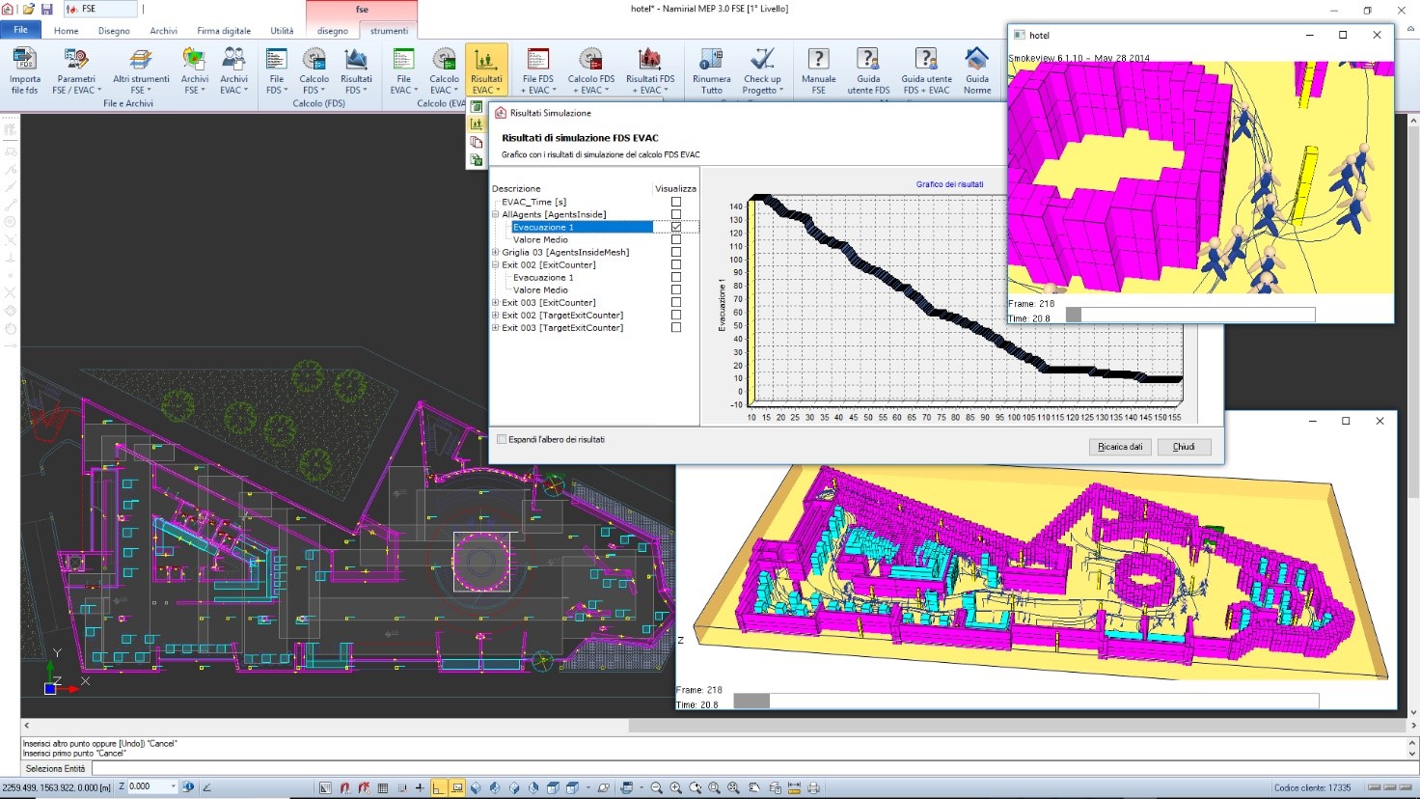The image size is (1420, 799).
Task: Open Altri strumenti FSE tools
Action: tap(141, 70)
